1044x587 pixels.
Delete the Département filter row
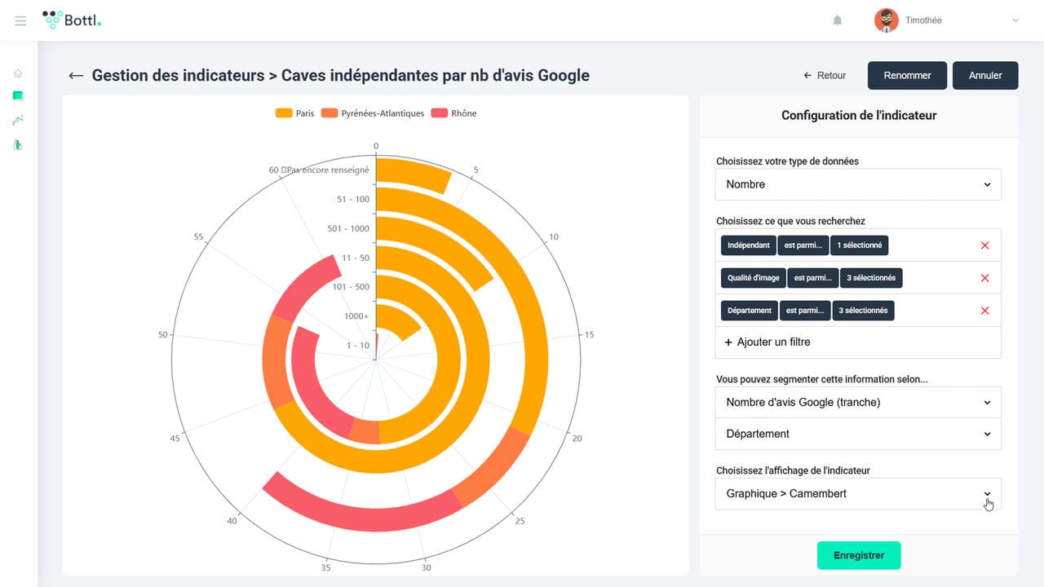point(984,311)
